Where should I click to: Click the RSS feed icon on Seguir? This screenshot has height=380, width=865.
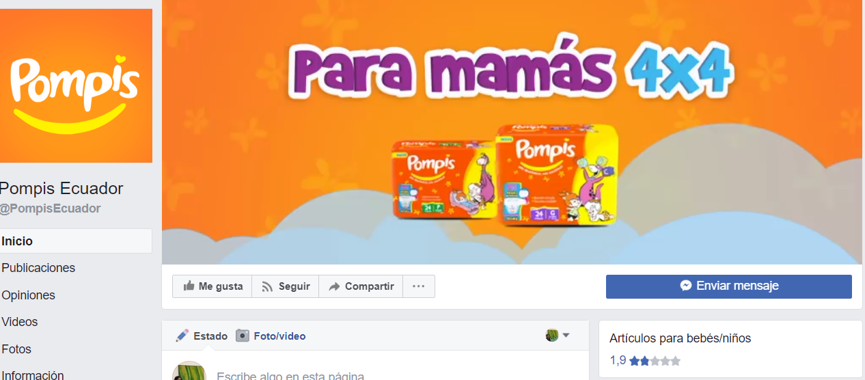(x=267, y=287)
